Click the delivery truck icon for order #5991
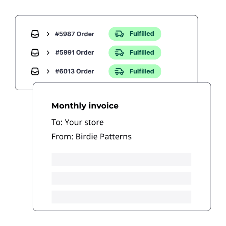 [119, 53]
